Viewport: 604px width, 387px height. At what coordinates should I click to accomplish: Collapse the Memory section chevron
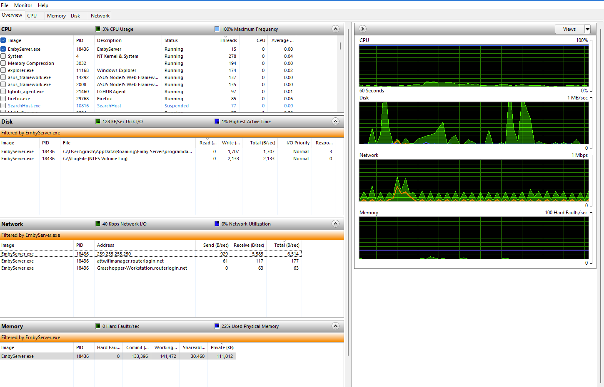point(335,326)
